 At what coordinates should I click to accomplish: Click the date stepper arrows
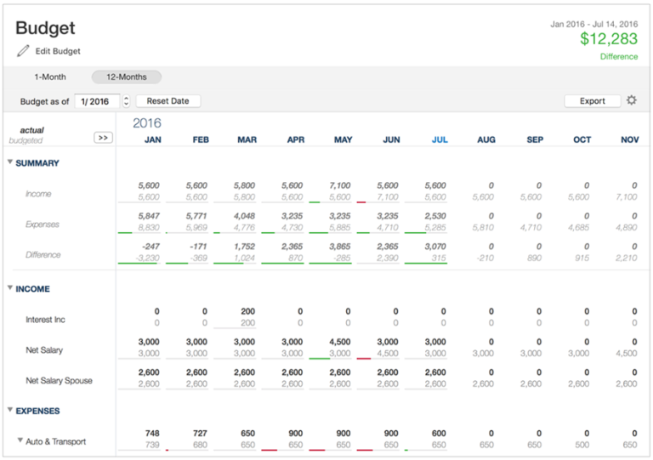126,101
